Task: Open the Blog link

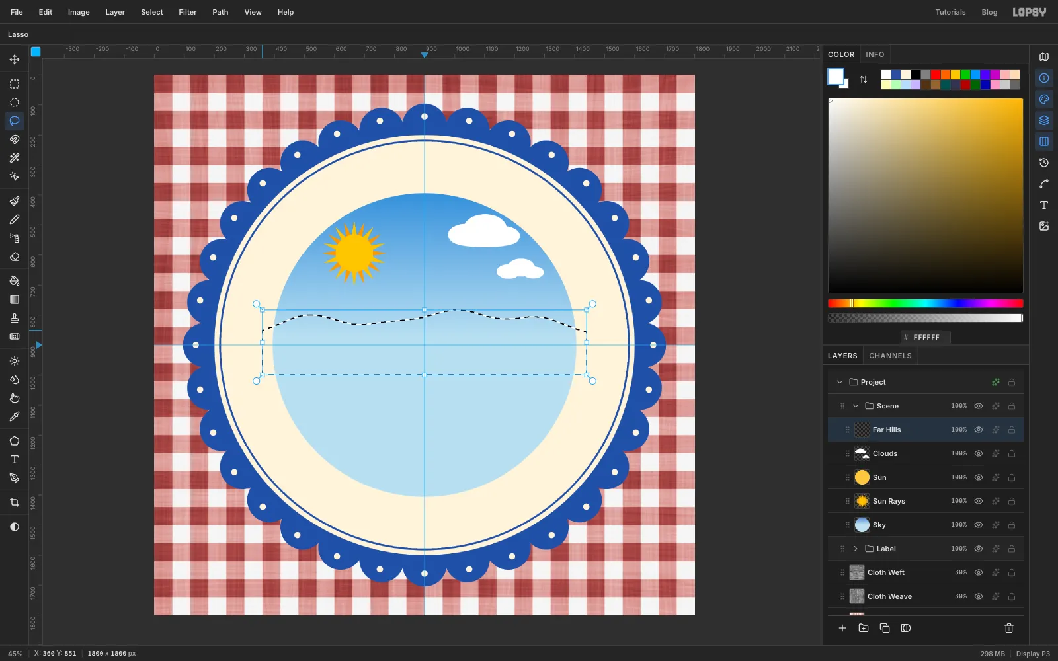Action: click(989, 12)
